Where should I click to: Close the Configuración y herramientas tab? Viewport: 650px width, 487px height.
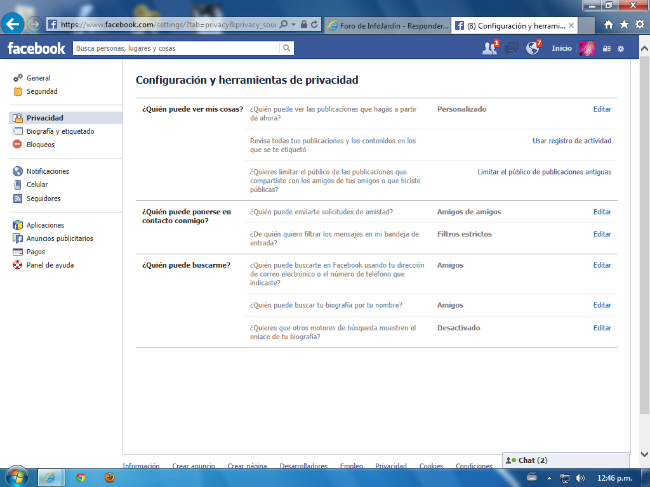[x=571, y=25]
